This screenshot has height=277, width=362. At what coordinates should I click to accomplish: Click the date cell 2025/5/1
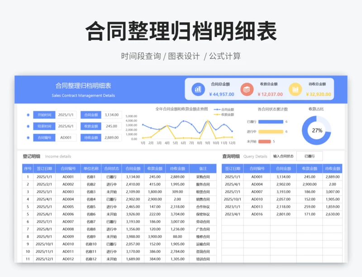(x=44, y=207)
